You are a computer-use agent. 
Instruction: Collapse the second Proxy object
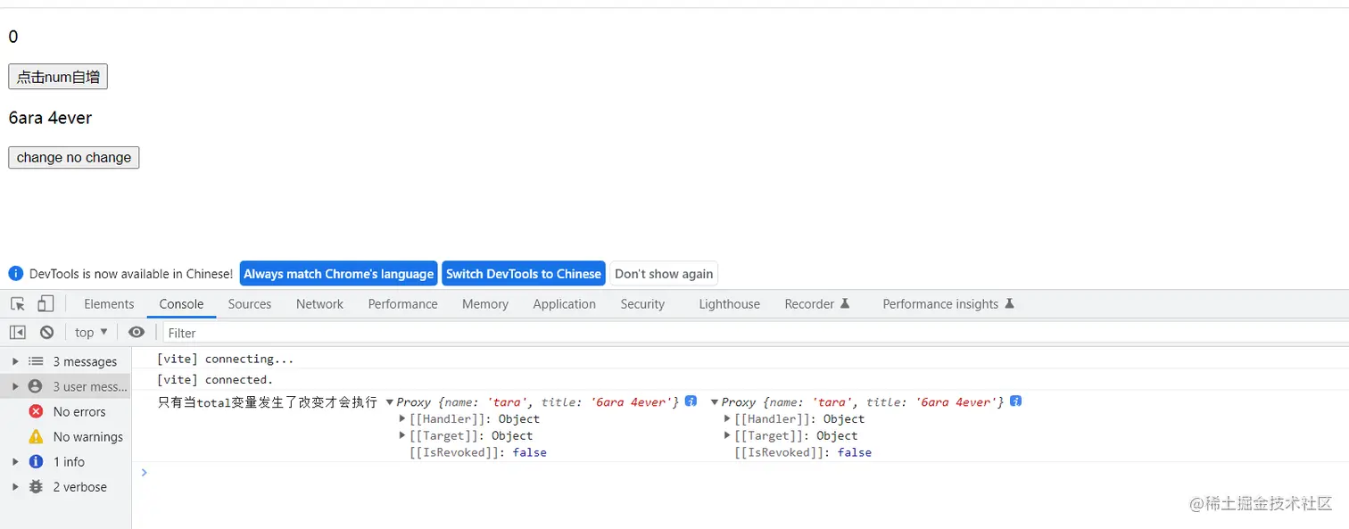(x=715, y=402)
